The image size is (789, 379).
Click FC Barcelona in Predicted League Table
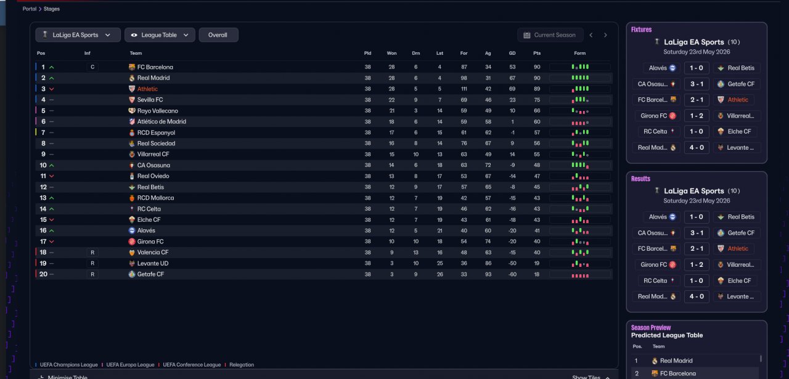[678, 373]
